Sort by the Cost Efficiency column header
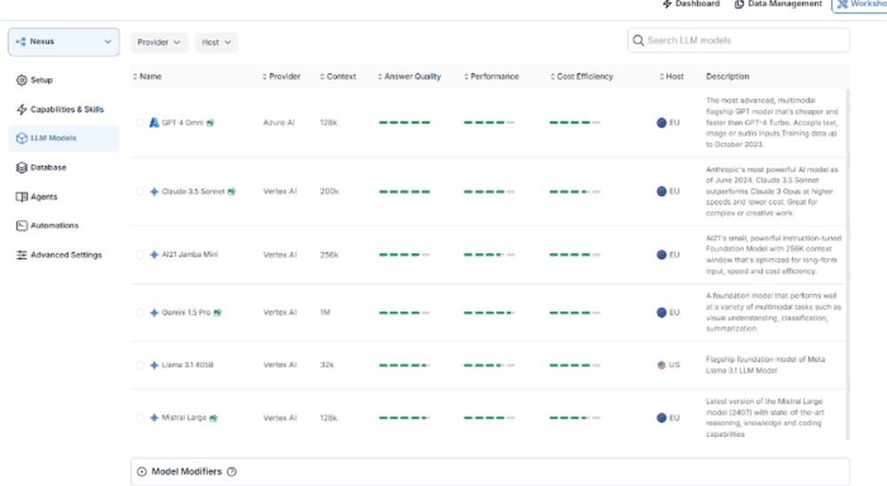887x486 pixels. click(x=582, y=76)
